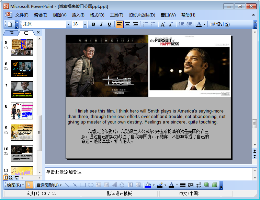Open the Slide Show menu

[142, 15]
